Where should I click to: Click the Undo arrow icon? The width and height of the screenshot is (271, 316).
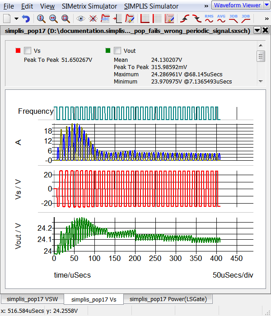coord(26,19)
